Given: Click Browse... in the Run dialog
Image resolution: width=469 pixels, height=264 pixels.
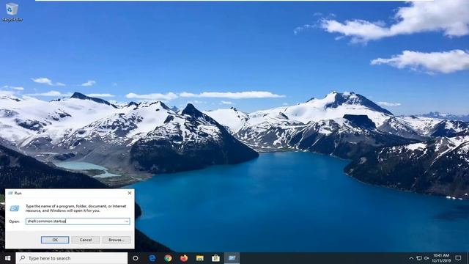Looking at the screenshot, I should (117, 240).
